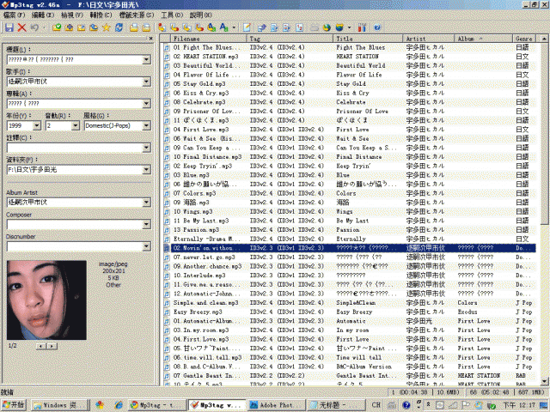Switch to the 无标题 taskbar window

click(x=335, y=405)
